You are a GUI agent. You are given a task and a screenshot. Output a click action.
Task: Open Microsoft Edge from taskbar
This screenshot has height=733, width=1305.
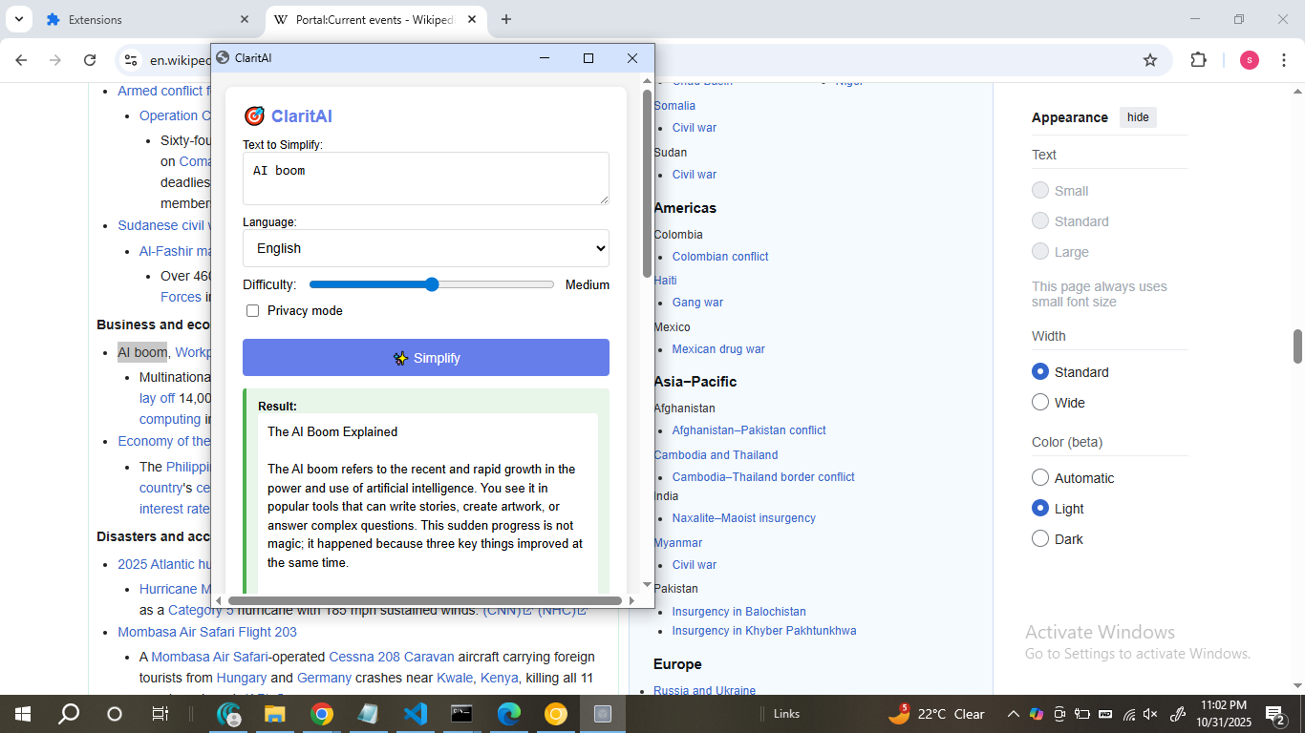pyautogui.click(x=508, y=714)
